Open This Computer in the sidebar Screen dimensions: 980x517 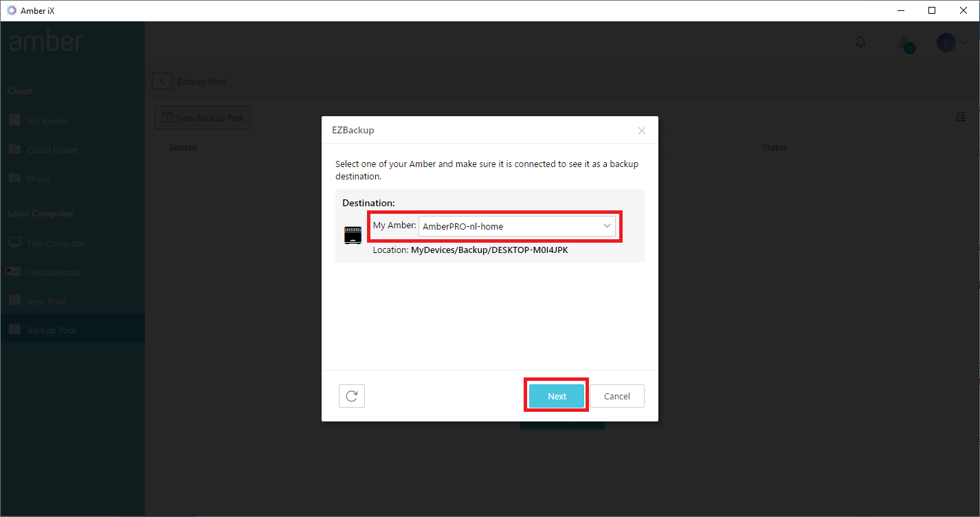pyautogui.click(x=72, y=243)
